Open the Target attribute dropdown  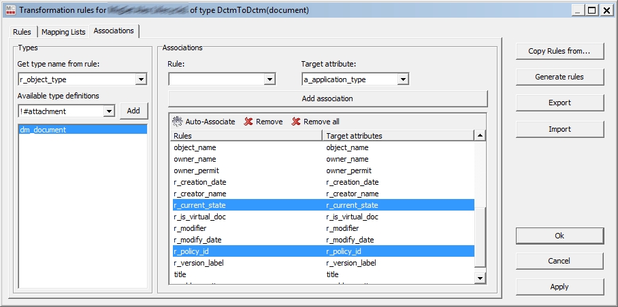[403, 79]
